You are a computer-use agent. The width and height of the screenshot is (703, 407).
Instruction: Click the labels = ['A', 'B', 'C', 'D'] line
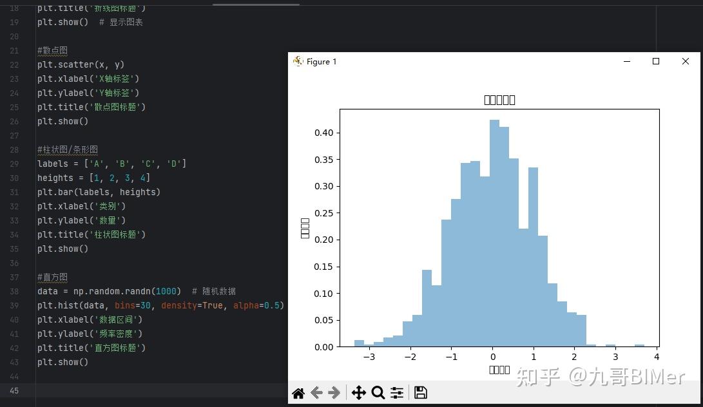coord(111,164)
